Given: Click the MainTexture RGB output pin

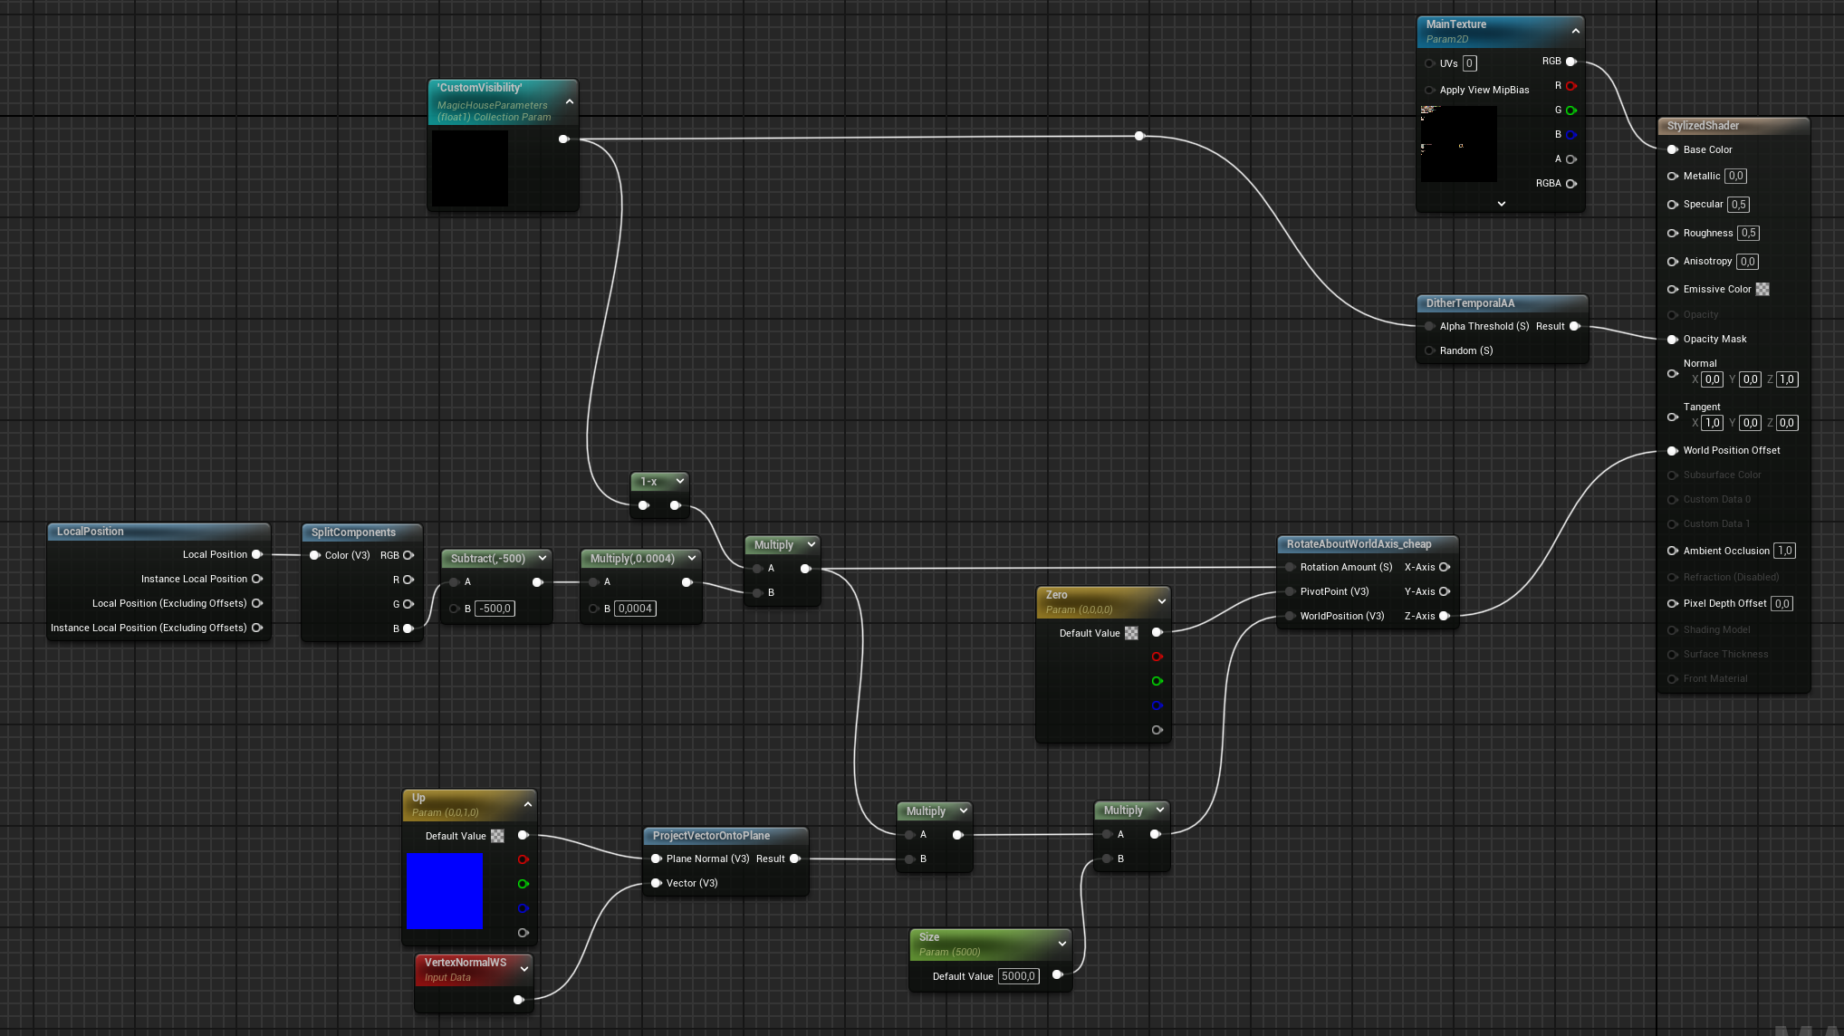Looking at the screenshot, I should point(1571,62).
